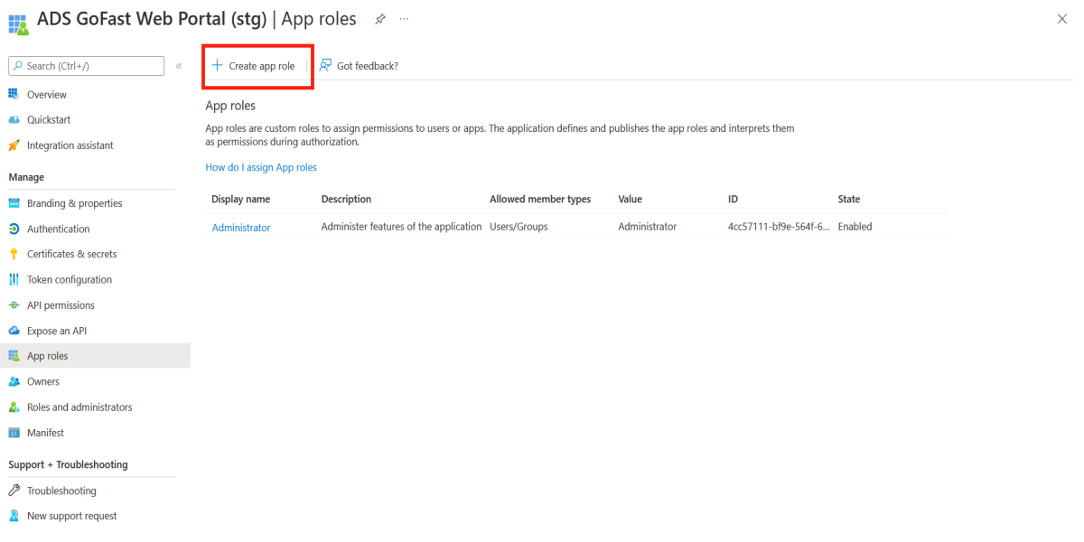Click the Authentication icon
Viewport: 1084px width, 542px height.
(14, 229)
